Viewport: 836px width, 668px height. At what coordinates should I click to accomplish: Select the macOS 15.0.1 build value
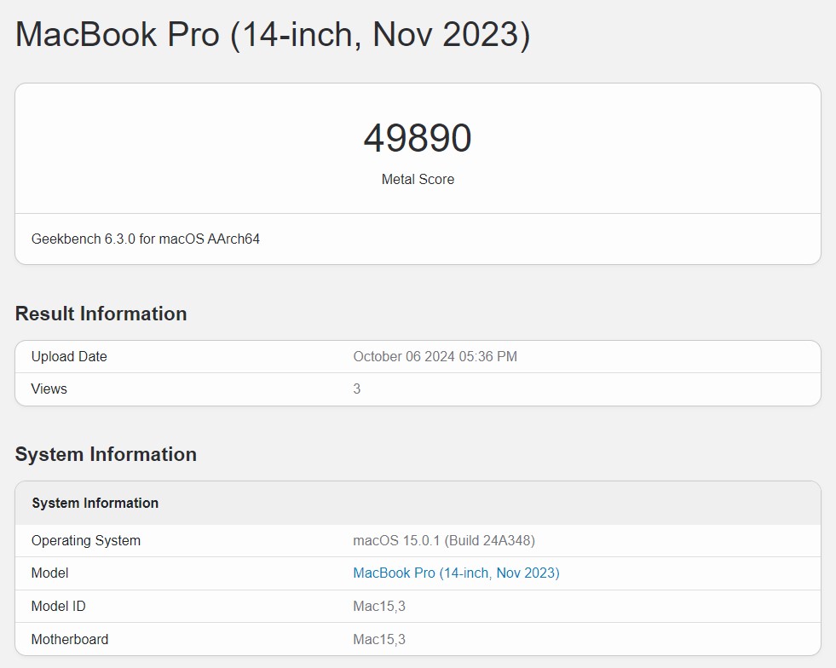444,540
